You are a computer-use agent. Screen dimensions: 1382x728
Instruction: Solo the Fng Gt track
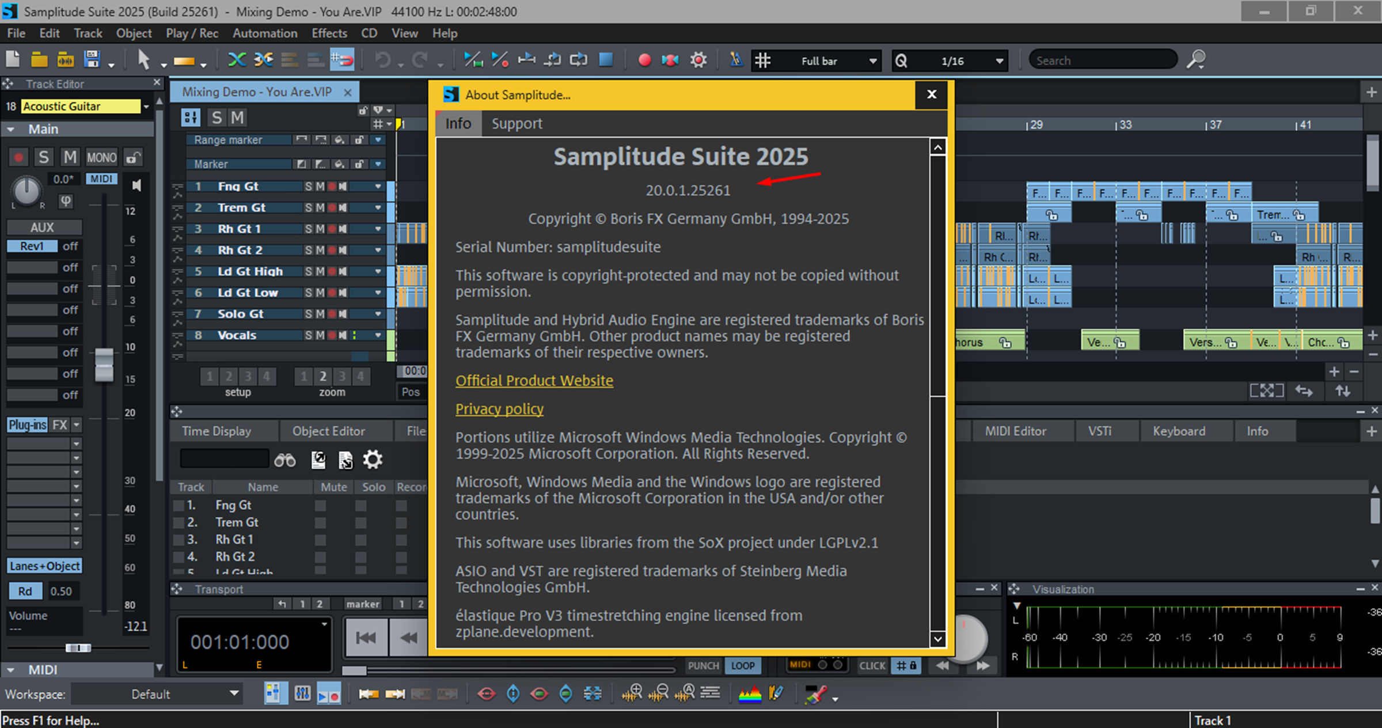(x=309, y=187)
